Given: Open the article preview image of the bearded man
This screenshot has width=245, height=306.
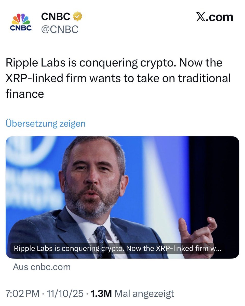Looking at the screenshot, I should (122, 197).
